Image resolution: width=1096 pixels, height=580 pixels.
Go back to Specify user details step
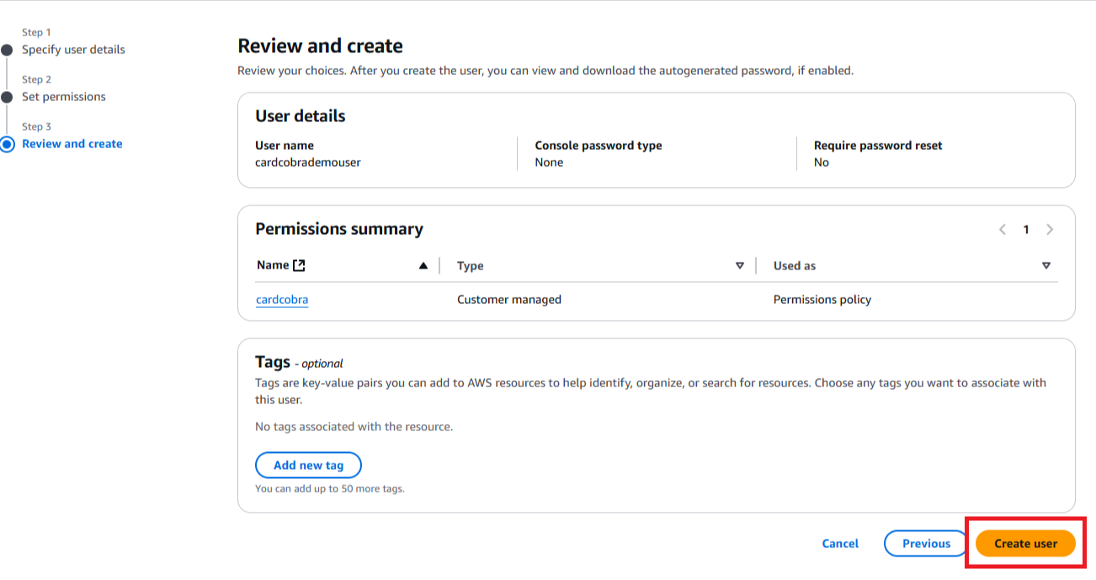click(x=73, y=50)
